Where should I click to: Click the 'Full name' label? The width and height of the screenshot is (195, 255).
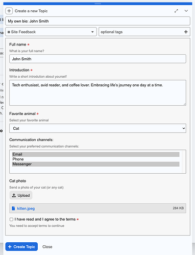pos(18,44)
